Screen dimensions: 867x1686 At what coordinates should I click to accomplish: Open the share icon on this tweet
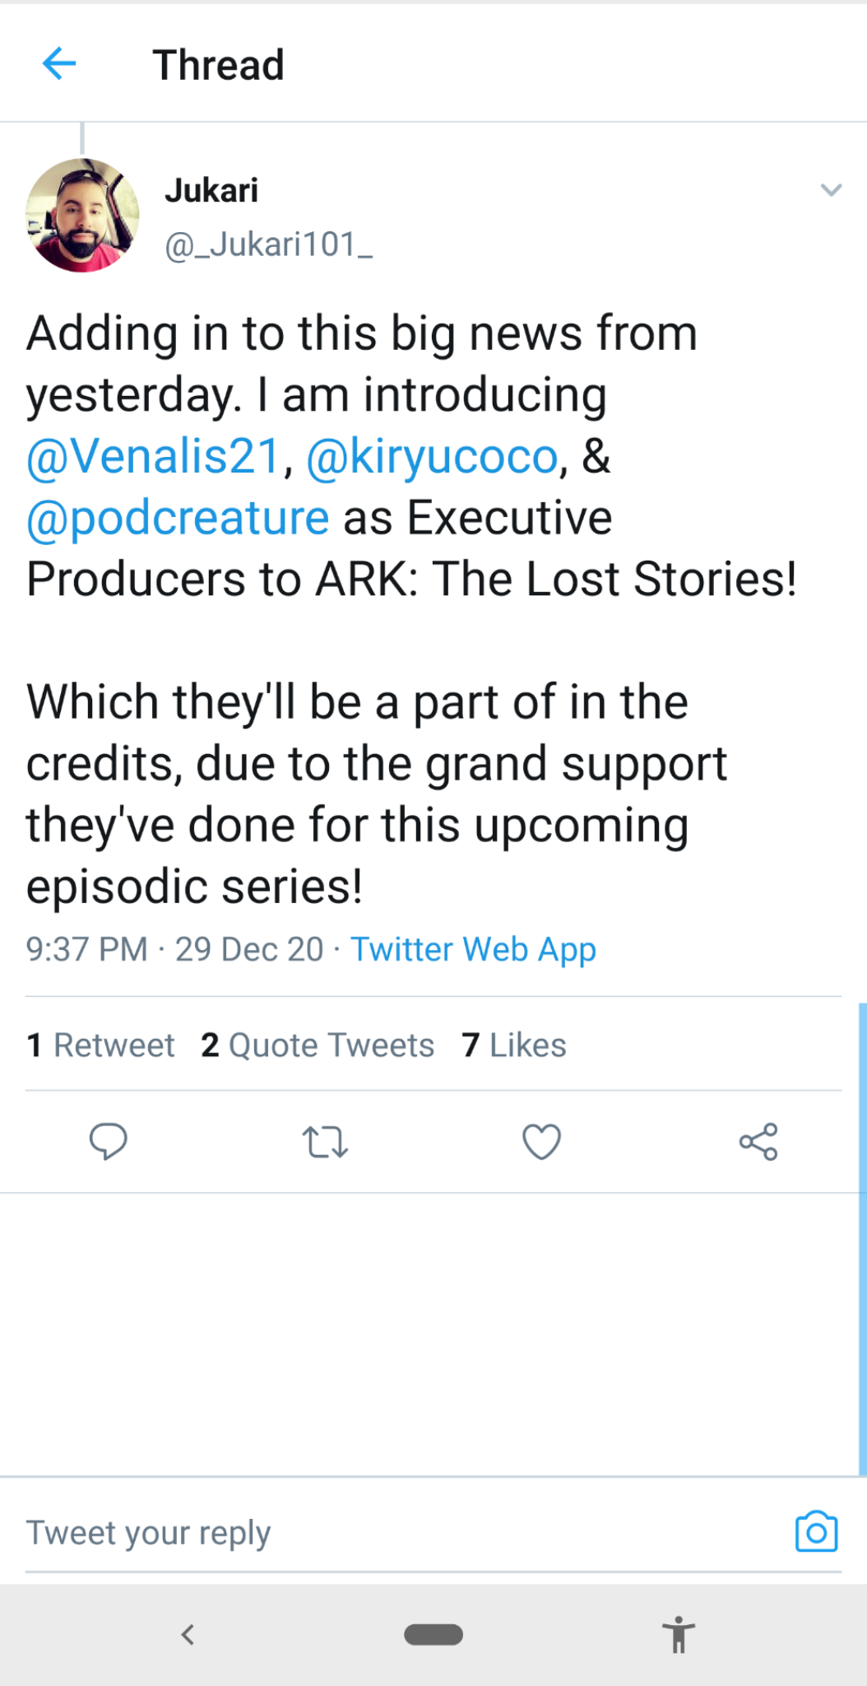[758, 1141]
